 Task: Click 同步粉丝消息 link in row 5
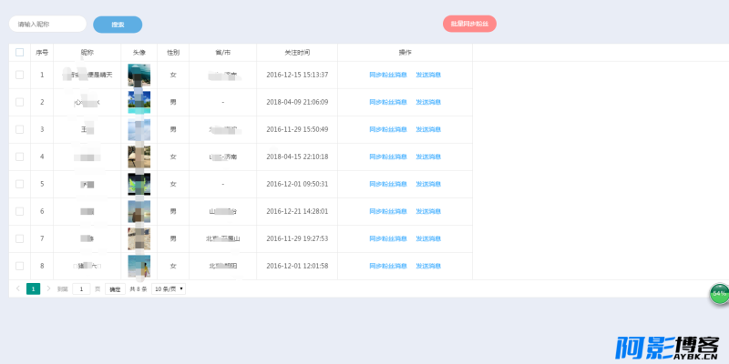388,184
